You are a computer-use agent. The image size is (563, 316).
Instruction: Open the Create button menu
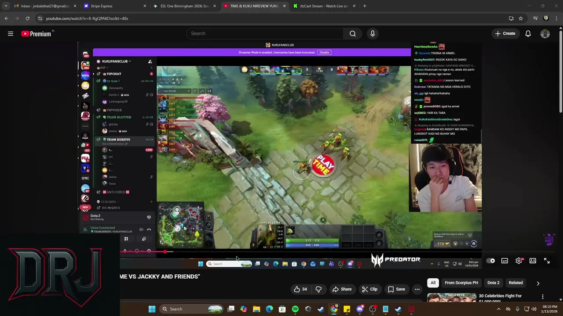click(505, 34)
